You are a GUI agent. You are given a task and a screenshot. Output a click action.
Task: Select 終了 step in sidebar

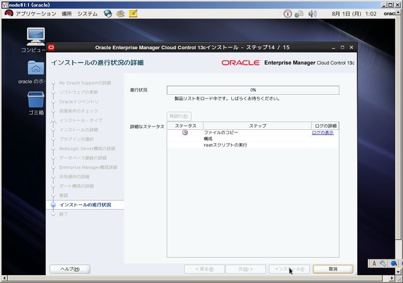coord(64,214)
